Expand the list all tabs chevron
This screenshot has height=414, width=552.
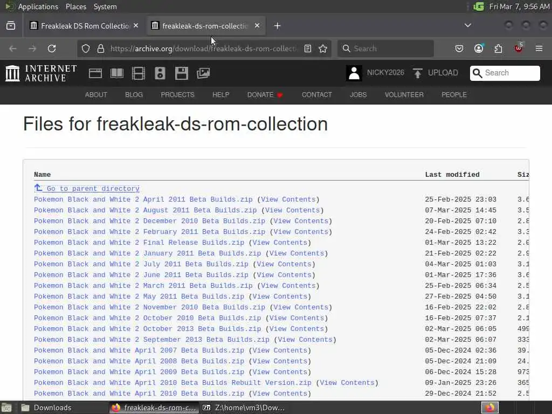(468, 25)
